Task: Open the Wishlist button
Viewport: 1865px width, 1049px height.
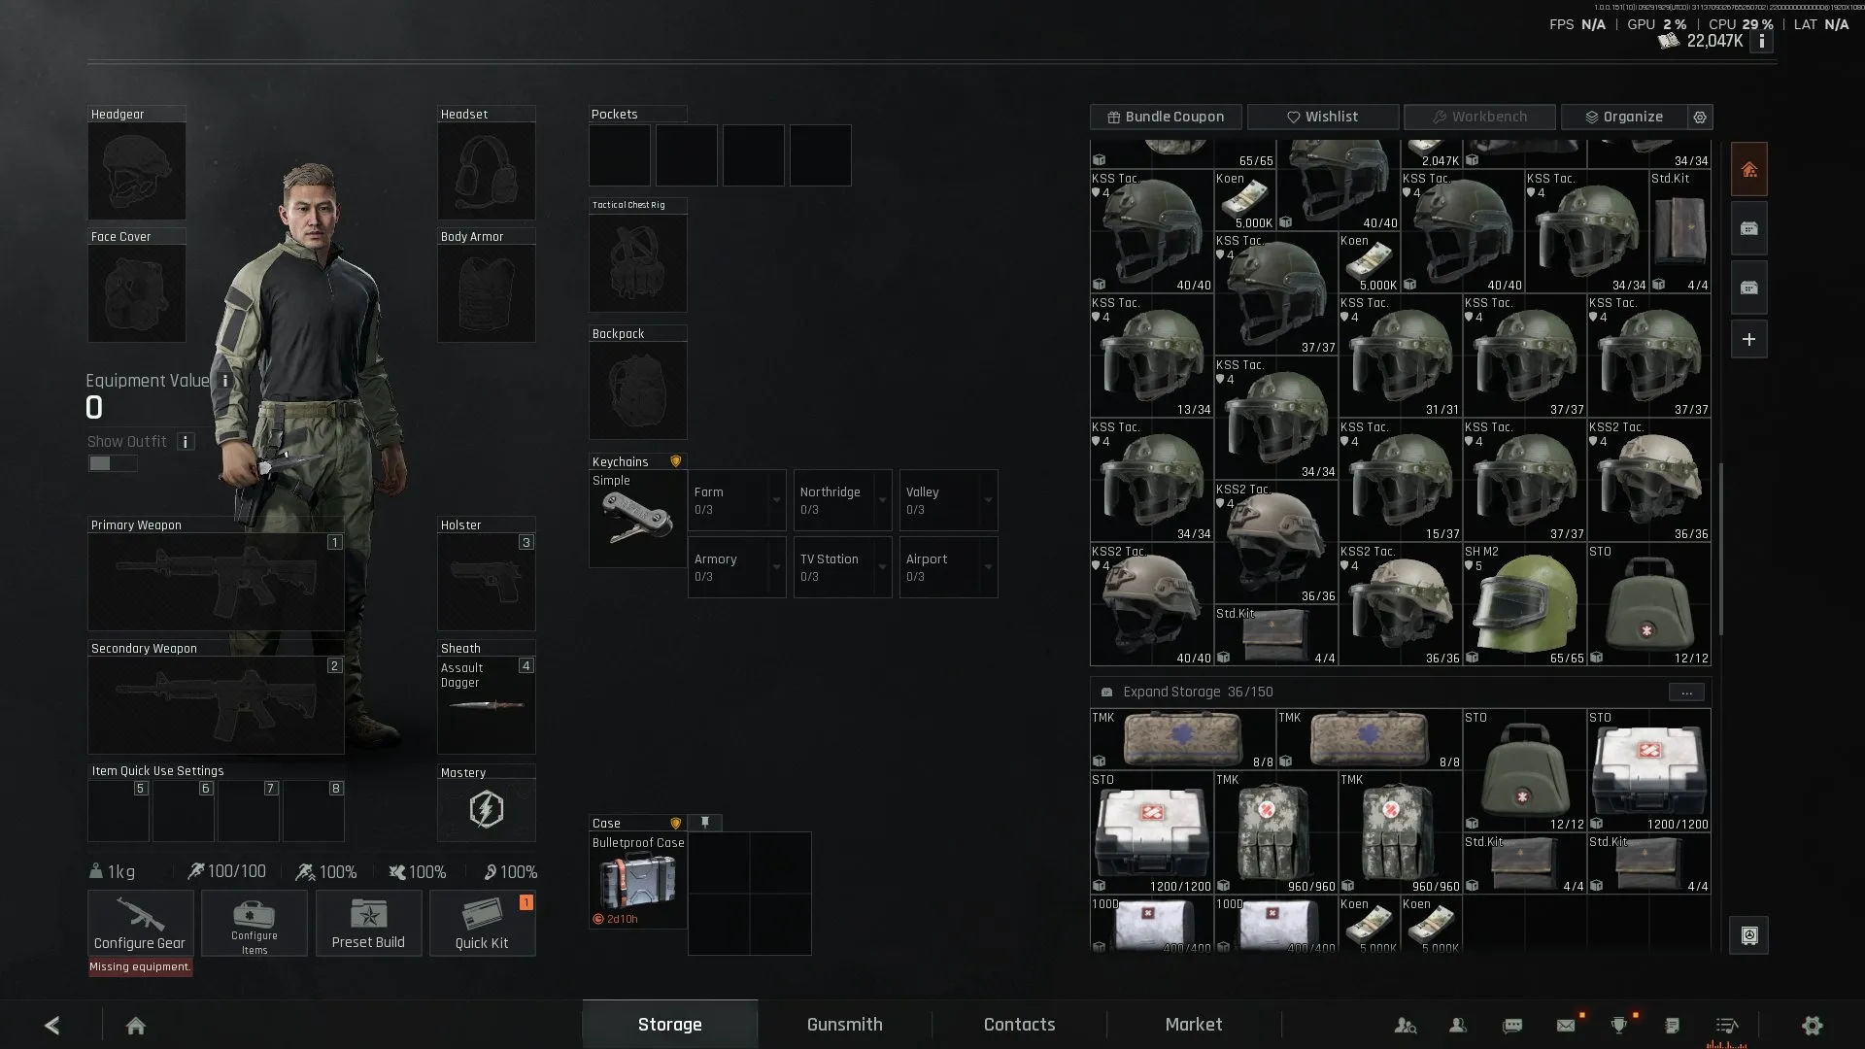Action: (x=1323, y=117)
